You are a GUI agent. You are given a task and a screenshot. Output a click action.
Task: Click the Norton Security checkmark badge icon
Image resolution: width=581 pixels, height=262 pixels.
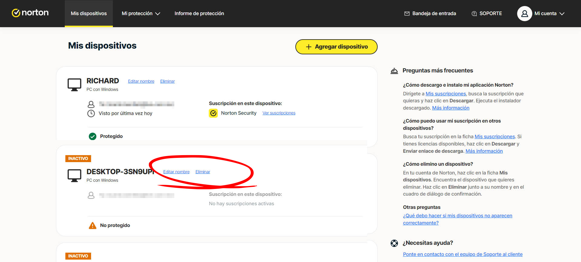click(213, 113)
